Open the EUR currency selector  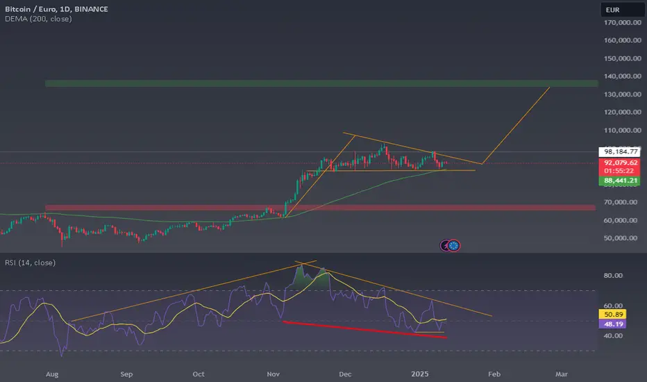pos(623,10)
